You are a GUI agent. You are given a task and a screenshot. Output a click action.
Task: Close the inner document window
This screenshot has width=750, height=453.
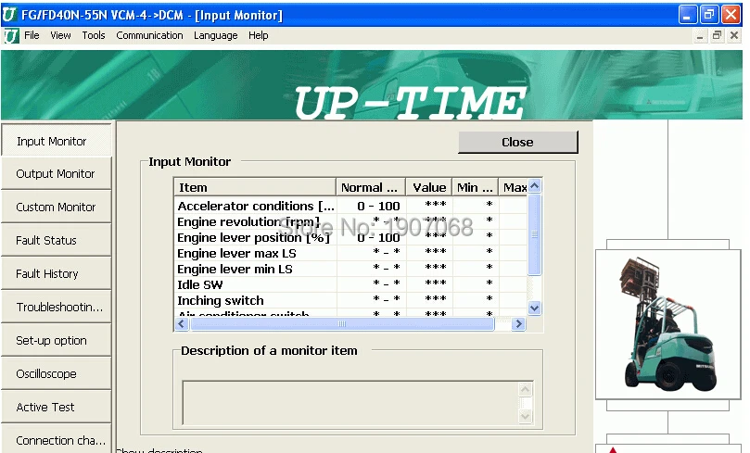point(733,36)
